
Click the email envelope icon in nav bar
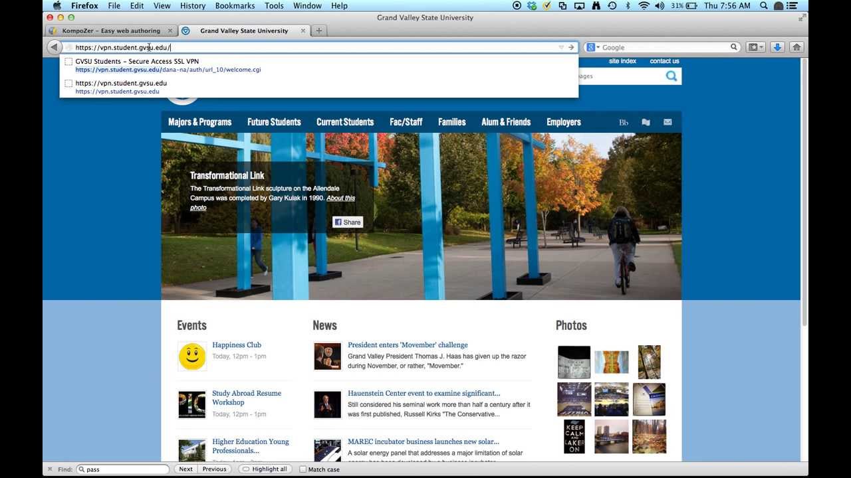pyautogui.click(x=668, y=122)
